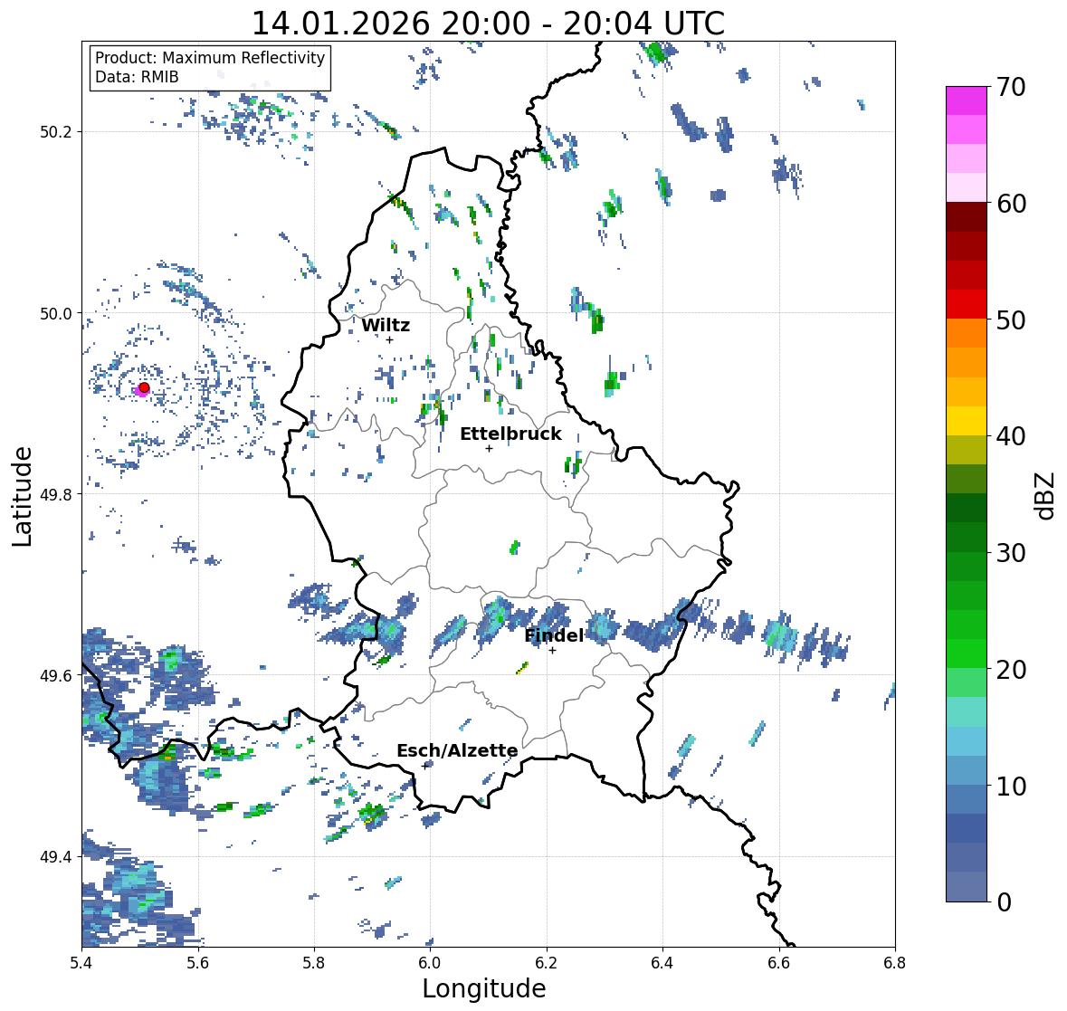1067x1011 pixels.
Task: Click the 49.6 latitude tick label
Action: [56, 675]
